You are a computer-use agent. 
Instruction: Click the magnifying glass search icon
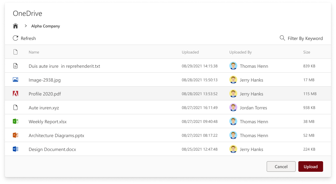tap(282, 38)
